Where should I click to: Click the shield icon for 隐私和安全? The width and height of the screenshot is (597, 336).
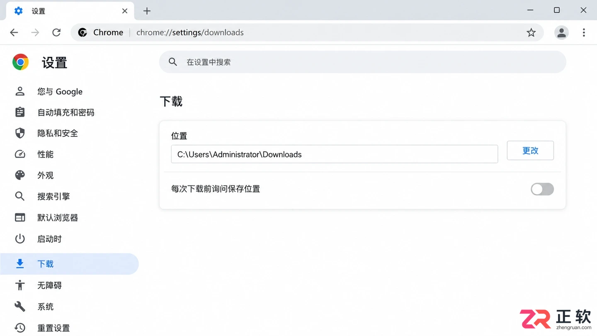(20, 133)
